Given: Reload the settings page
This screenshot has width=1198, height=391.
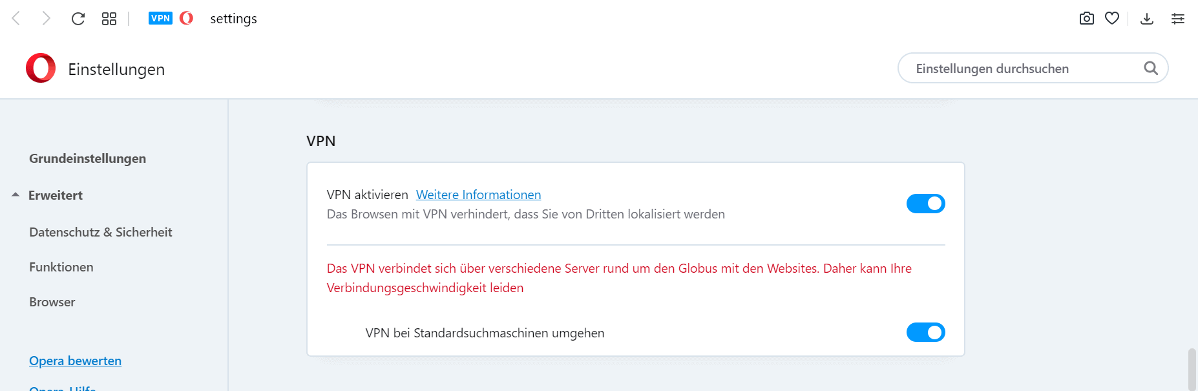Looking at the screenshot, I should pyautogui.click(x=78, y=19).
